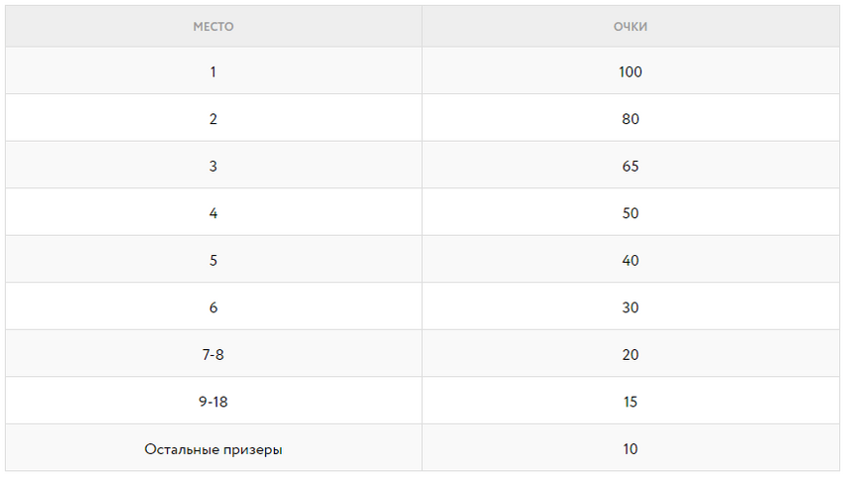Image resolution: width=848 pixels, height=482 pixels.
Task: Click the 7-8 place range cell
Action: (213, 353)
